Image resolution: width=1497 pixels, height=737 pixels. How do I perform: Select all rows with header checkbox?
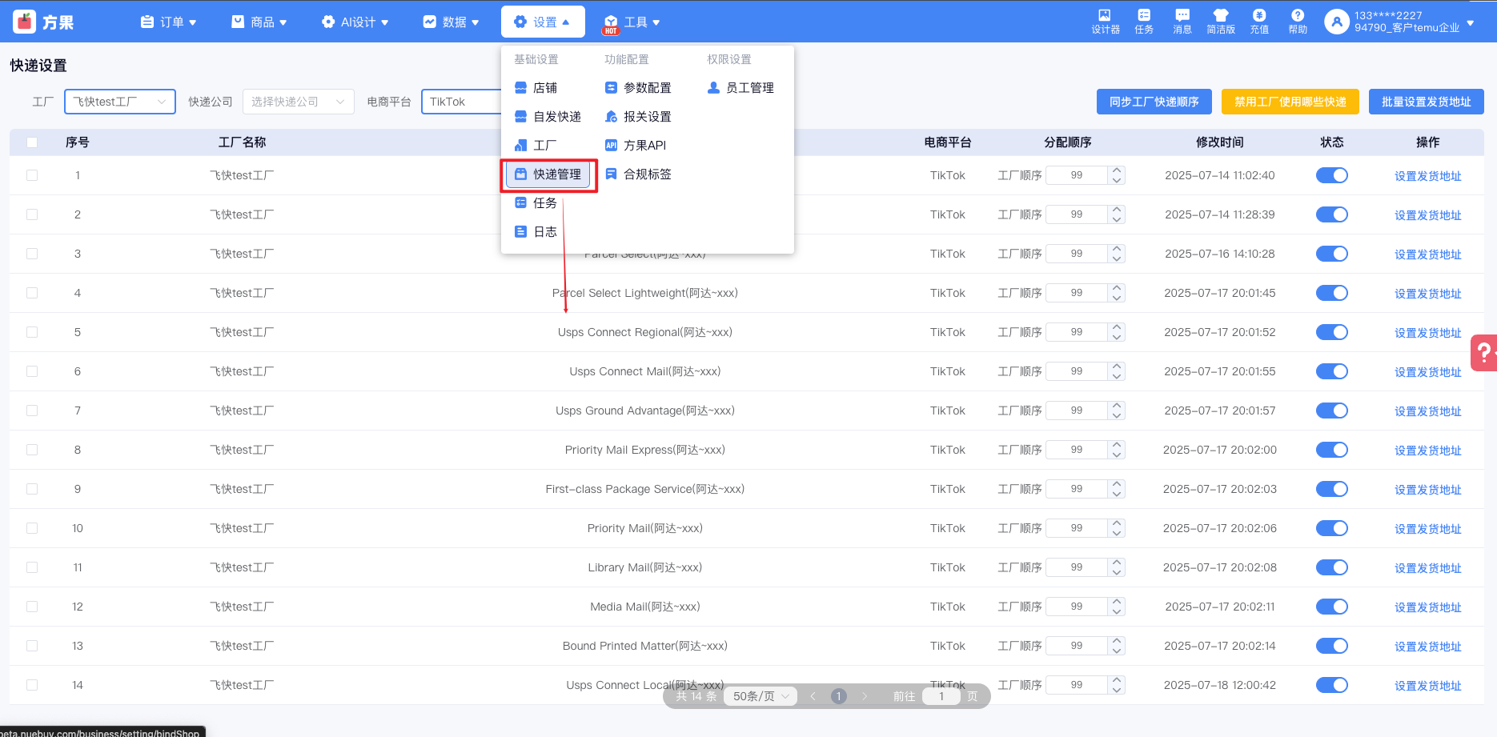[32, 142]
